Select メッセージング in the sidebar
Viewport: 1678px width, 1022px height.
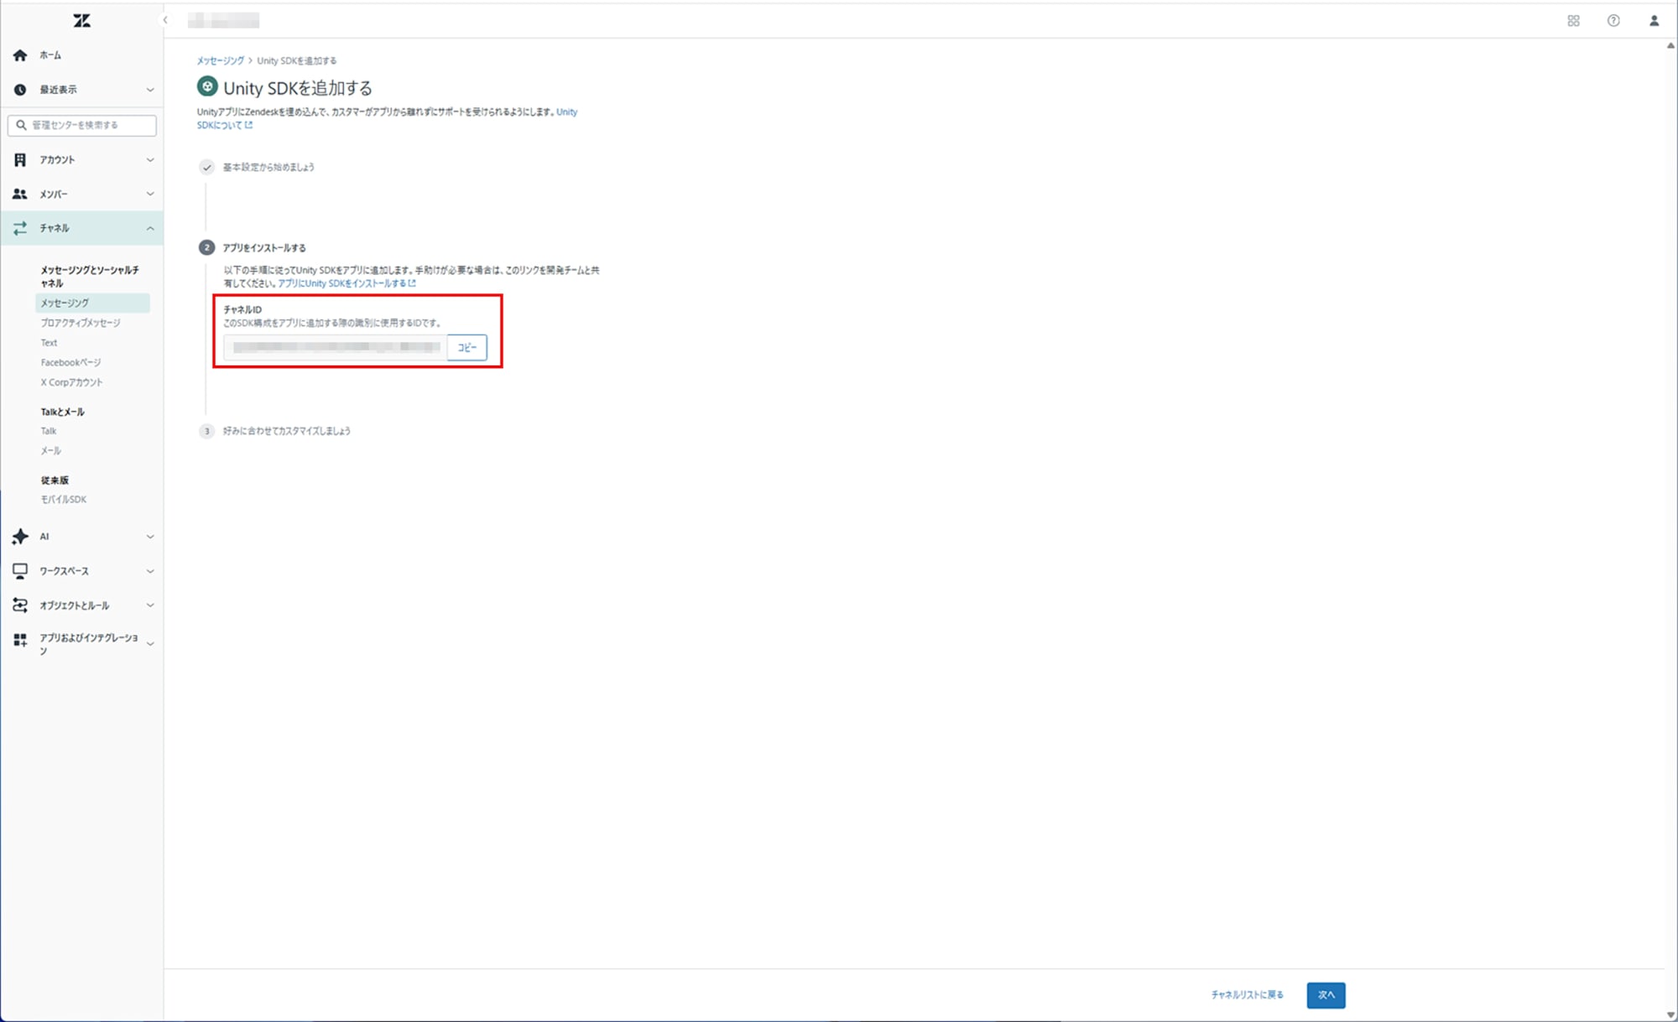point(92,303)
